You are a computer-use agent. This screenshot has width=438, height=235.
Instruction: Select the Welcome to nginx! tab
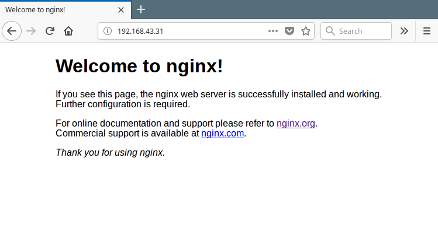tap(65, 10)
